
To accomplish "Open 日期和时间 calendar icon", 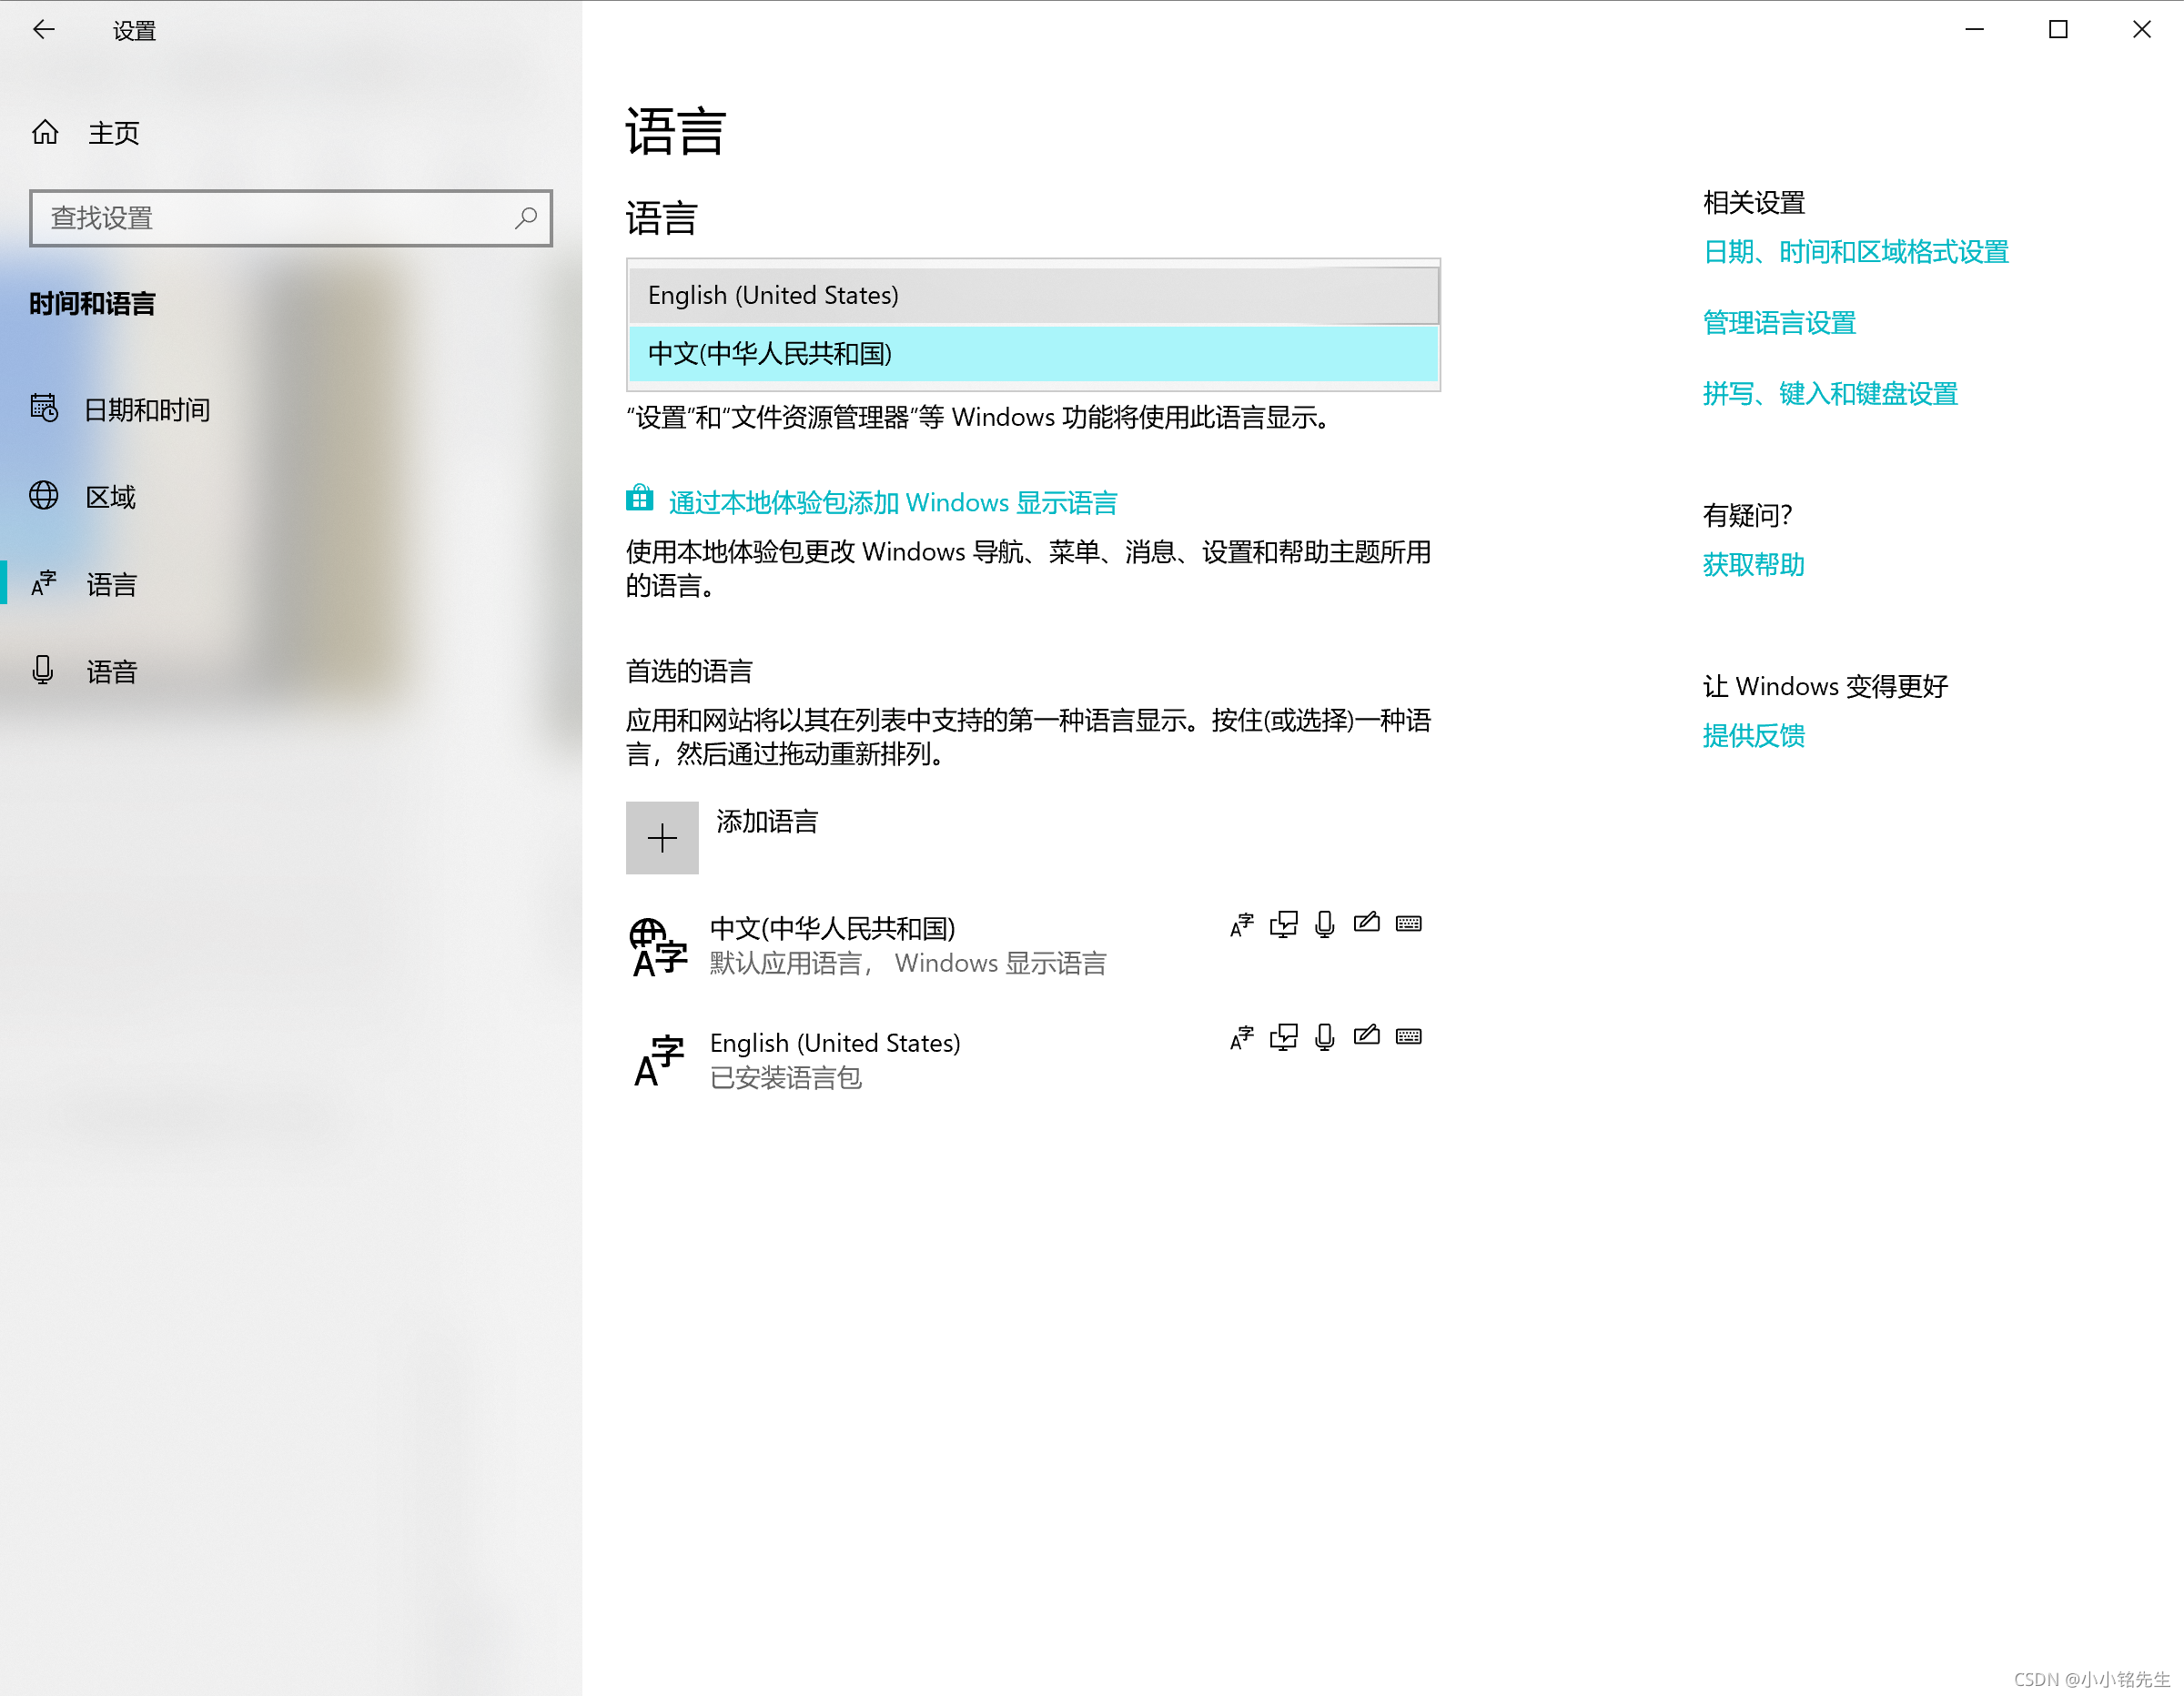I will pos(44,408).
